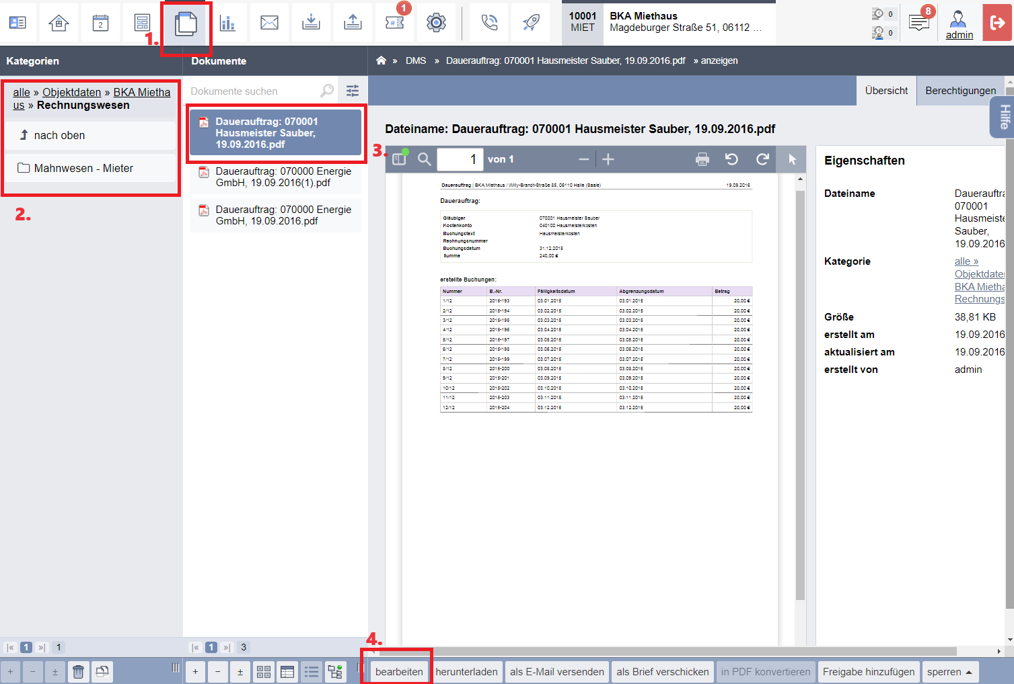Open the DMS documents icon
1014x684 pixels.
186,24
